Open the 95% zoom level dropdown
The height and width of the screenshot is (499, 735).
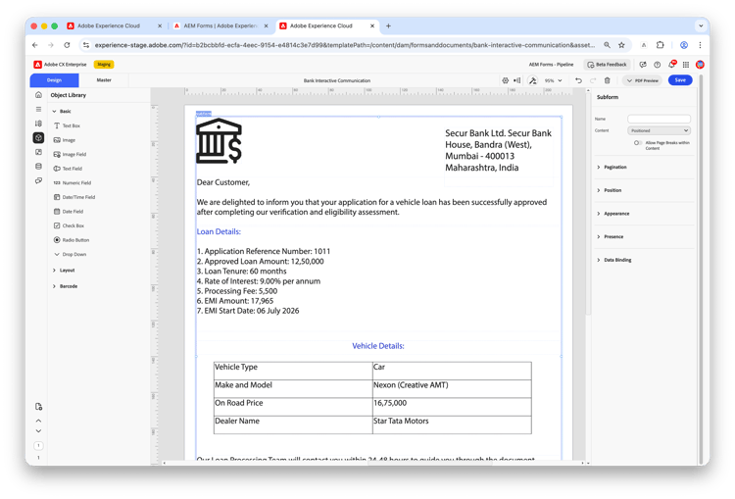point(553,80)
